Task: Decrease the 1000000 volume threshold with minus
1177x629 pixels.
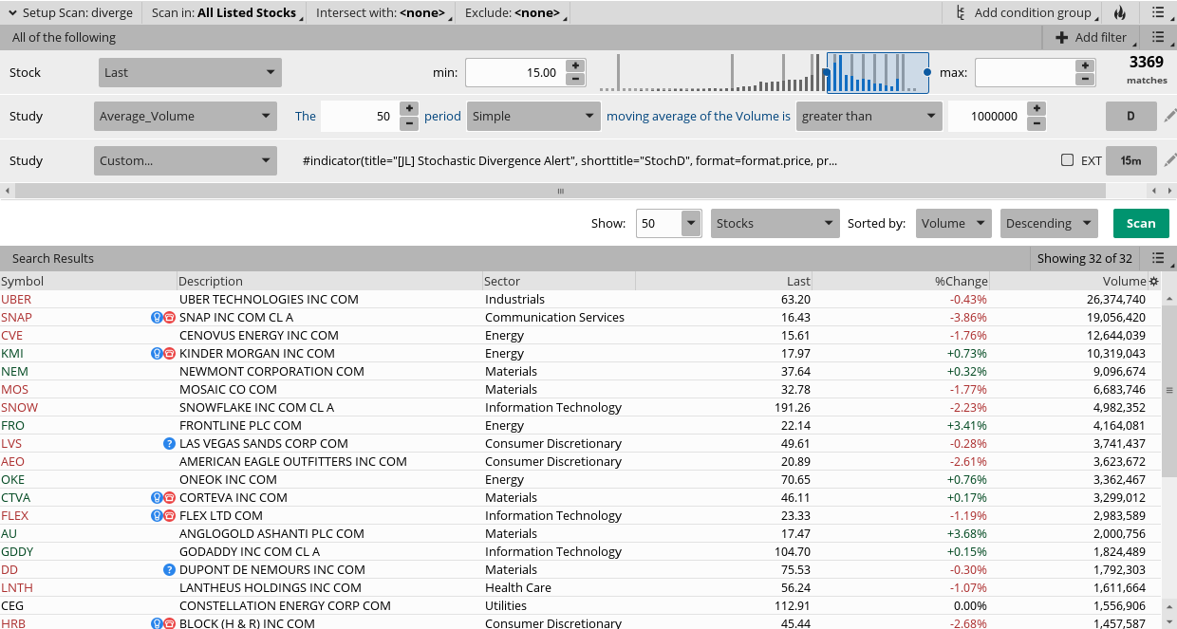Action: 1037,123
